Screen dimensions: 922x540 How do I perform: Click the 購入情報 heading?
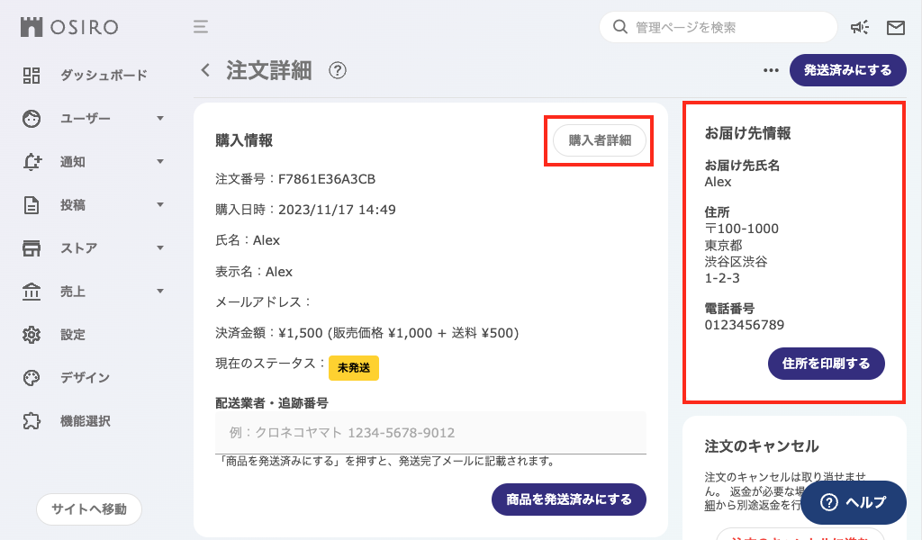(x=244, y=140)
